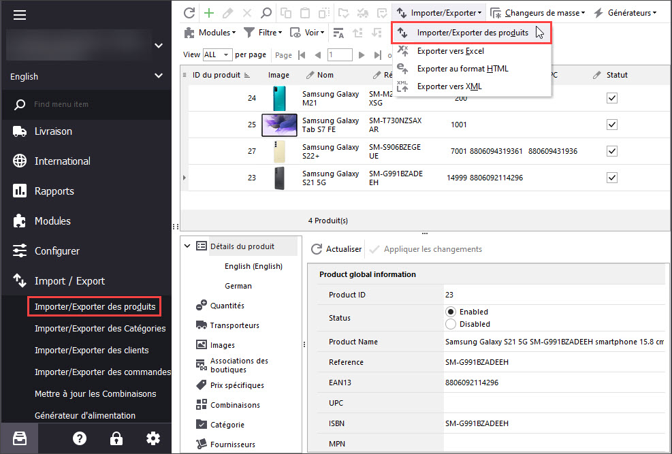672x454 pixels.
Task: Click the grayed X delete product icon
Action: pyautogui.click(x=247, y=13)
